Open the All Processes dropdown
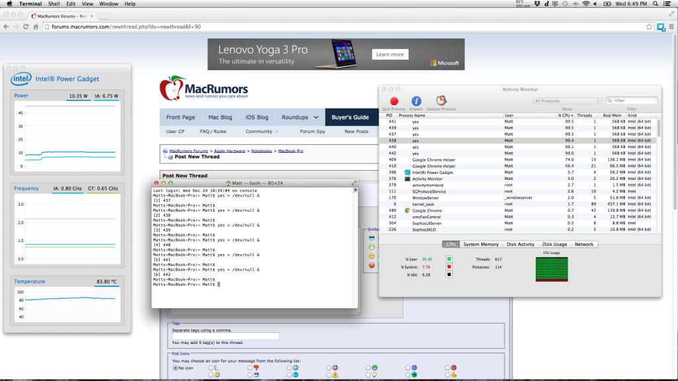Viewport: 678px width, 381px height. (567, 101)
